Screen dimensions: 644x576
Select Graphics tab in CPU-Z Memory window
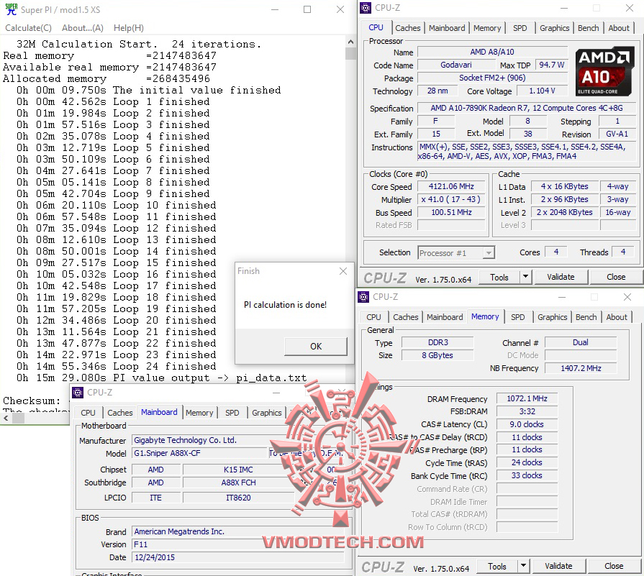(x=553, y=317)
